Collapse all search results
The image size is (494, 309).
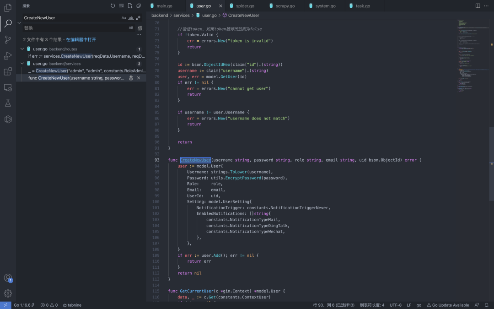pyautogui.click(x=139, y=6)
